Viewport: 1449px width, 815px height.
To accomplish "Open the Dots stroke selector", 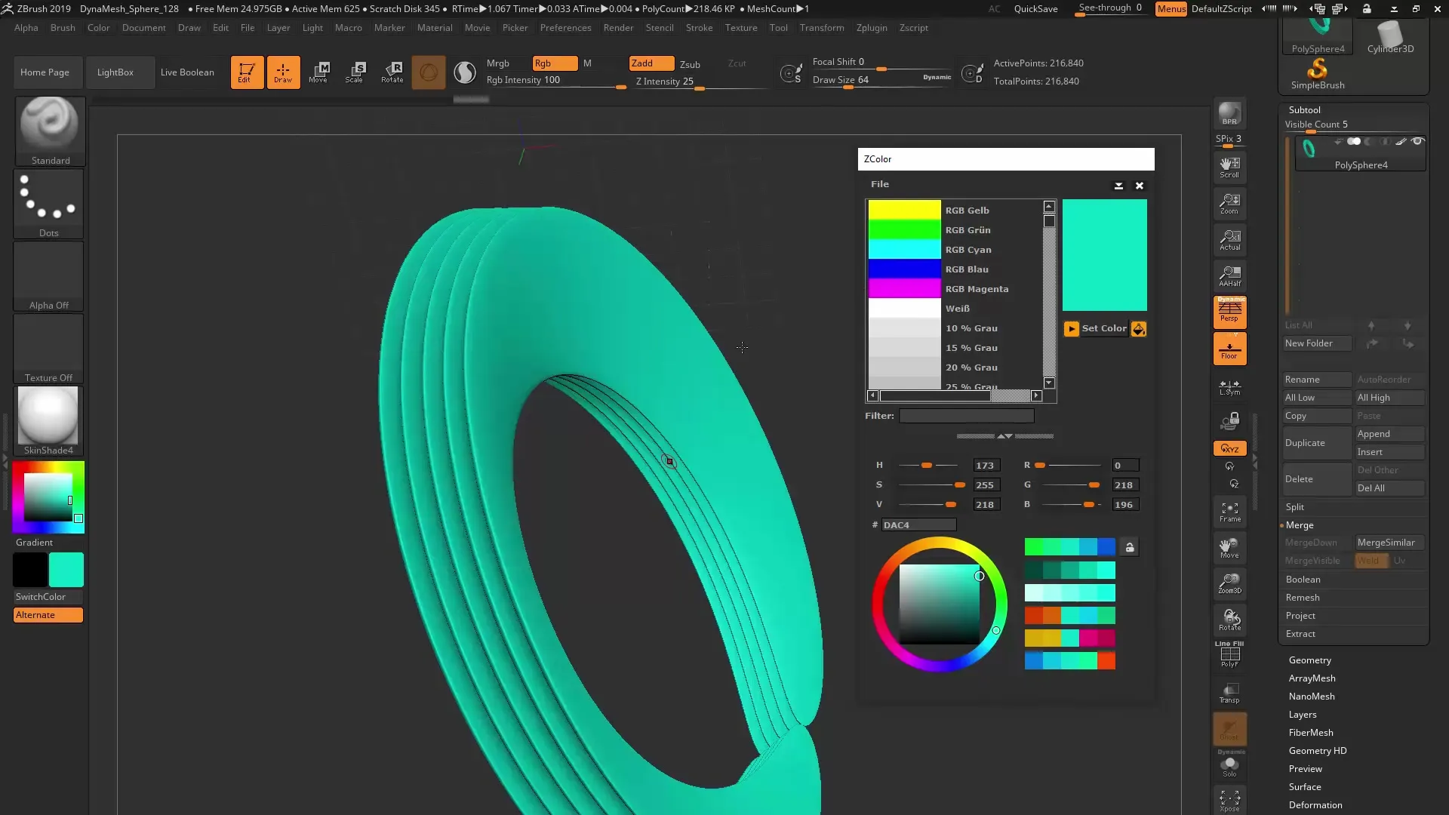I will coord(49,204).
